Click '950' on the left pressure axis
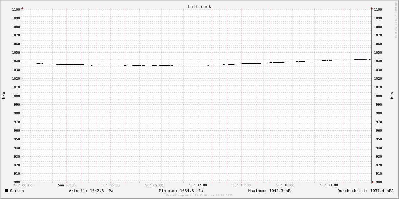The image size is (399, 199). tap(17, 139)
